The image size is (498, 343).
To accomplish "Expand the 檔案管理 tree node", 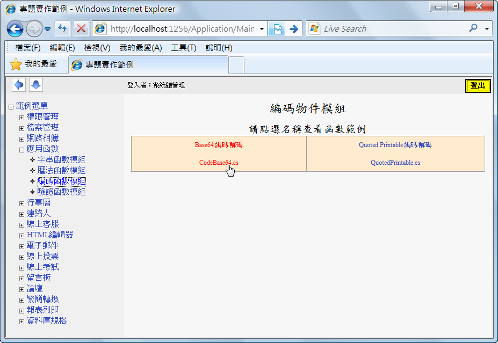I will (x=21, y=128).
